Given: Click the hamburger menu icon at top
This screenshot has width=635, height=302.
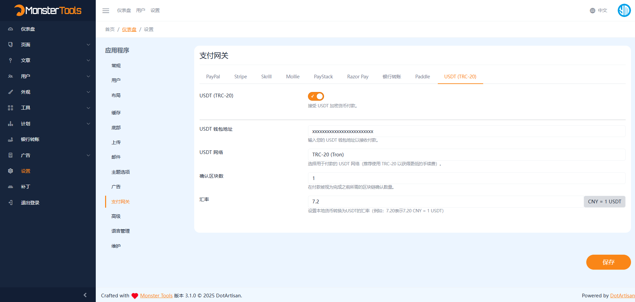Looking at the screenshot, I should pos(105,10).
